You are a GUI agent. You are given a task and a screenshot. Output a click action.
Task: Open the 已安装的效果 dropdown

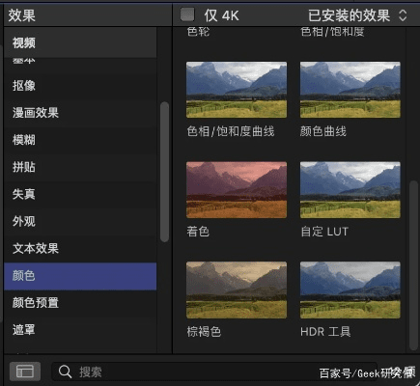coord(357,15)
